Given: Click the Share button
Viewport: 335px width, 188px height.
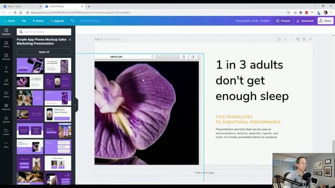Looking at the screenshot, I should pyautogui.click(x=326, y=21).
